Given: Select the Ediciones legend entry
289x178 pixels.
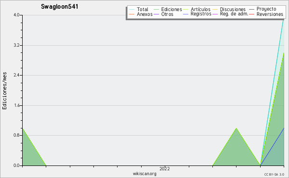Looking at the screenshot, I should pos(171,9).
